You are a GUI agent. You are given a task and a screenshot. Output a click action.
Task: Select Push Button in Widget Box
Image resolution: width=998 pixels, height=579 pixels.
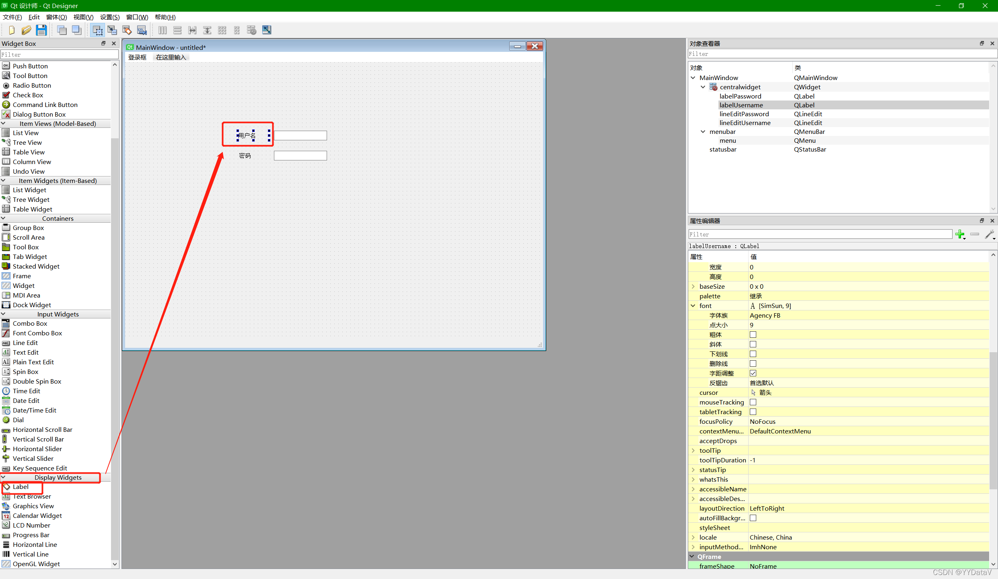(x=30, y=66)
